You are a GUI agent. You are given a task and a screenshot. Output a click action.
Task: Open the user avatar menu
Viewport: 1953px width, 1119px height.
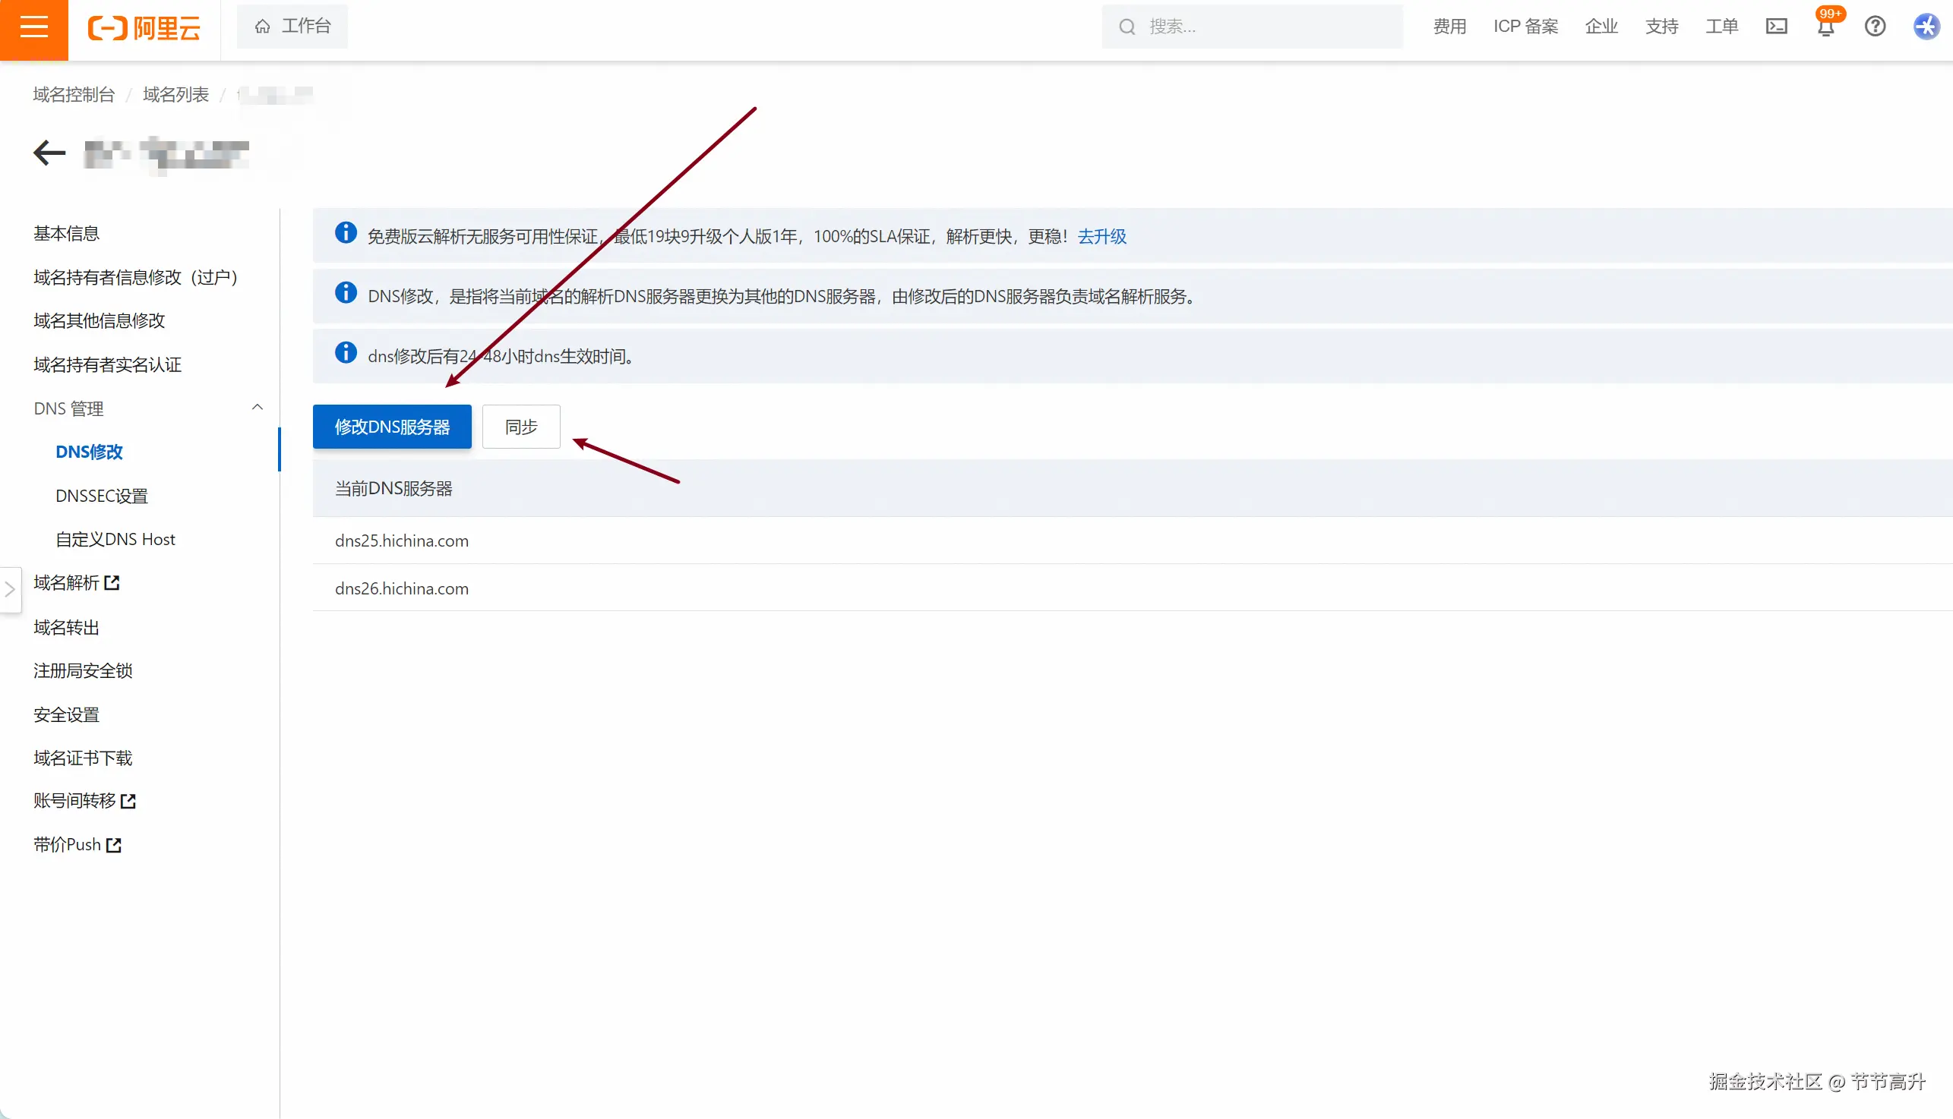click(x=1926, y=26)
